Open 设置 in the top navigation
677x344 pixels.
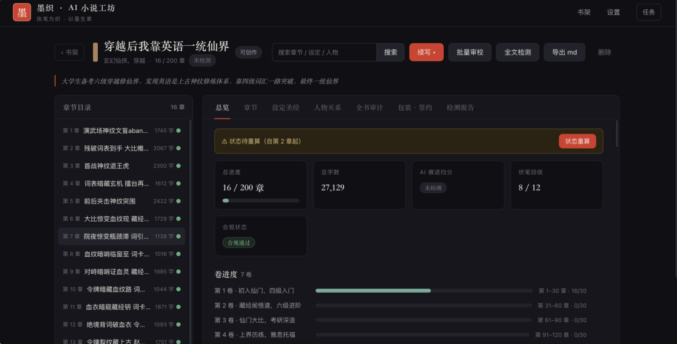coord(613,12)
